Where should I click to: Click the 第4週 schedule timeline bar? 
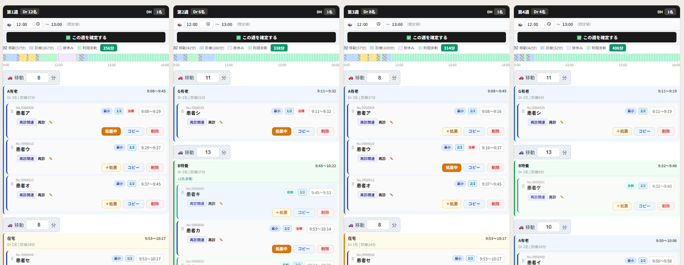pos(596,57)
